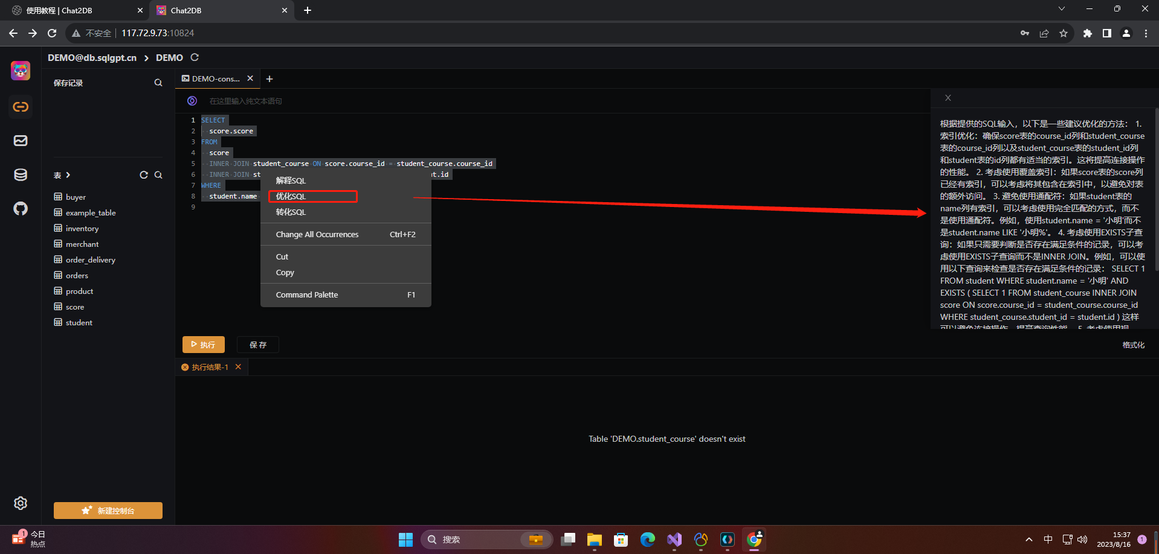The height and width of the screenshot is (554, 1159).
Task: Click the 新建控制台 new console button
Action: tap(108, 511)
